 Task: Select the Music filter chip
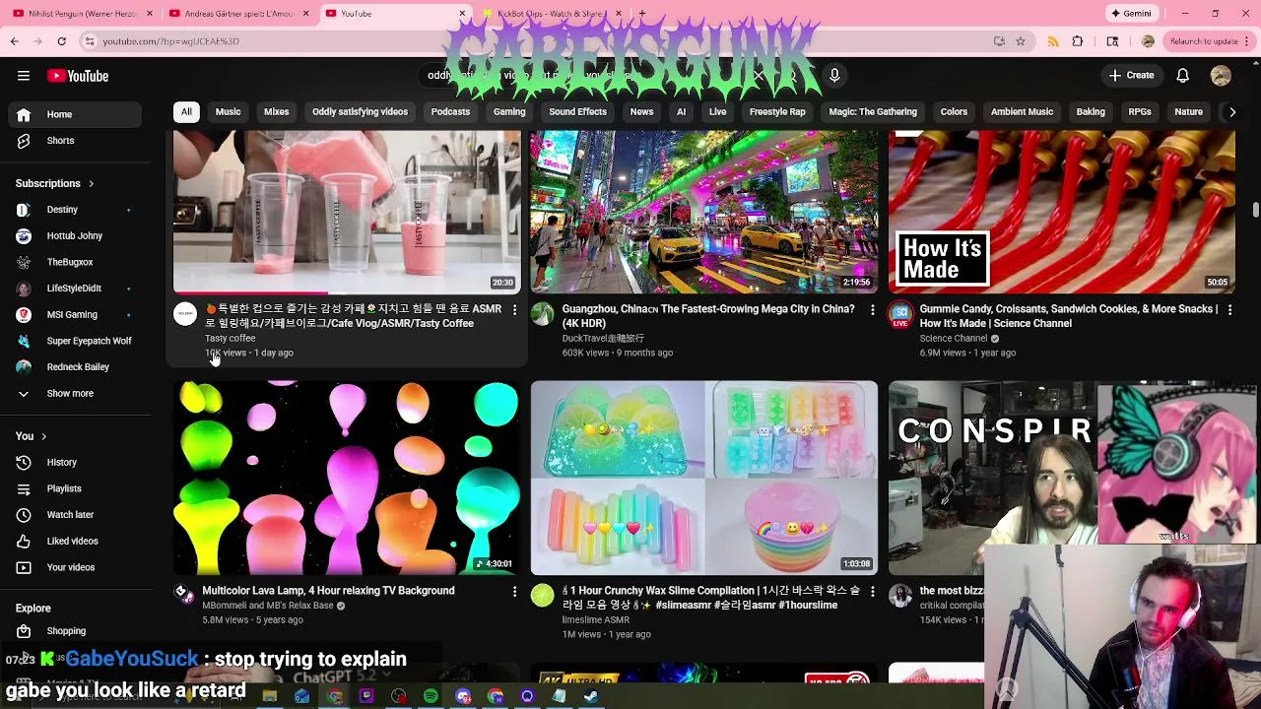coord(228,112)
